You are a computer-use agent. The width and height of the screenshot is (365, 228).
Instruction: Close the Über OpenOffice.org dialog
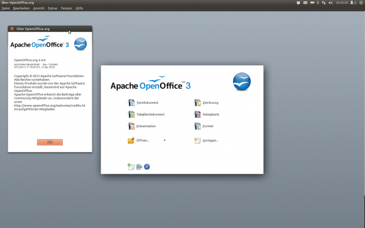click(x=12, y=29)
